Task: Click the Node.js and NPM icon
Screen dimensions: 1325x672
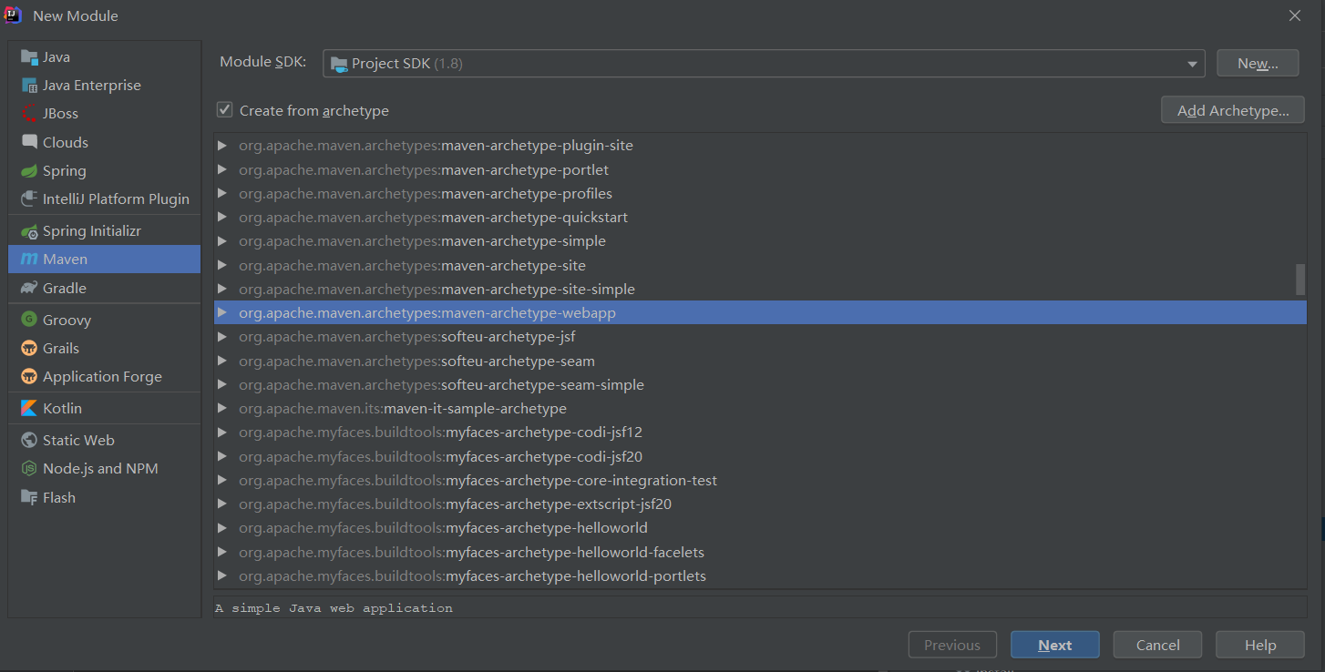Action: click(x=29, y=468)
